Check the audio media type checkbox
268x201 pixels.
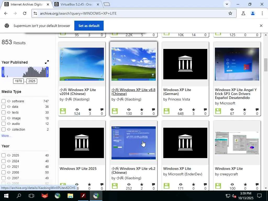[x=3, y=124]
